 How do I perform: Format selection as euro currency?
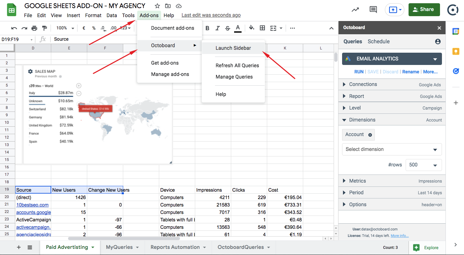(x=84, y=28)
